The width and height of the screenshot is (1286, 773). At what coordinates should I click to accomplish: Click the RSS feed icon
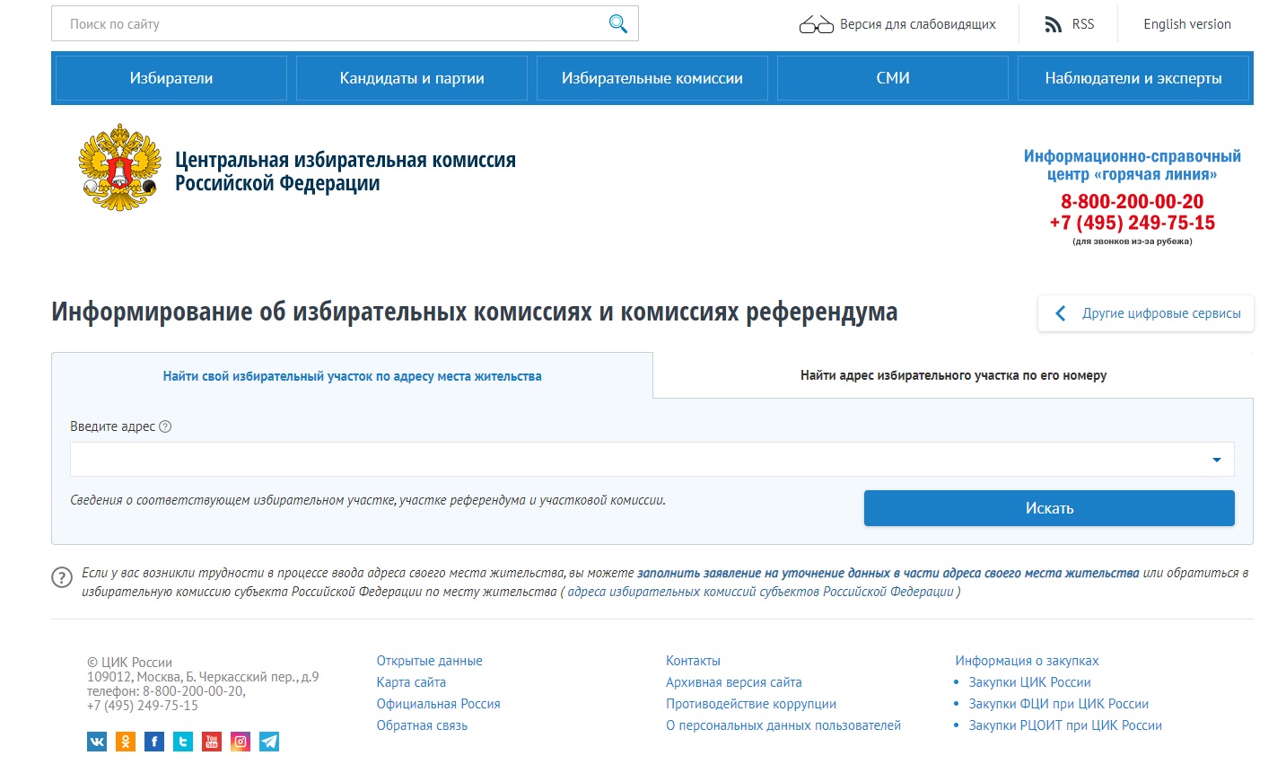click(x=1054, y=24)
